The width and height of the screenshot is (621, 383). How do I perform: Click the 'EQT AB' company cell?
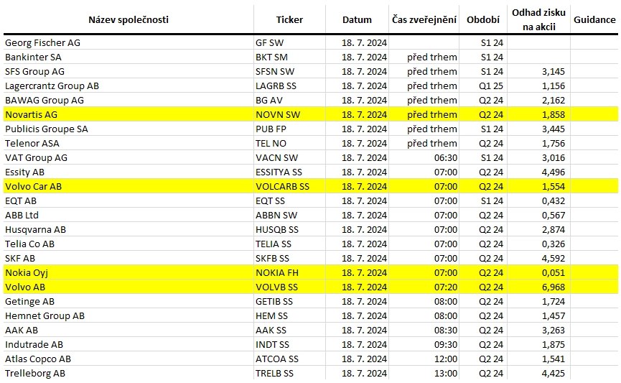click(21, 200)
